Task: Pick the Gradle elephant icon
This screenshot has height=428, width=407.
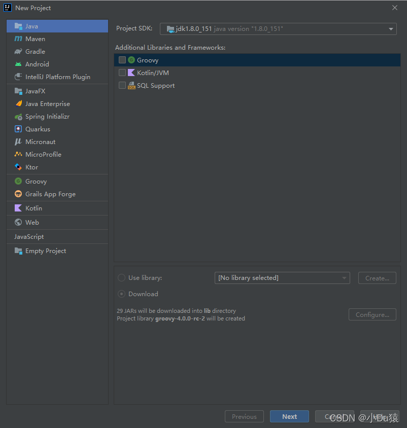Action: tap(18, 51)
